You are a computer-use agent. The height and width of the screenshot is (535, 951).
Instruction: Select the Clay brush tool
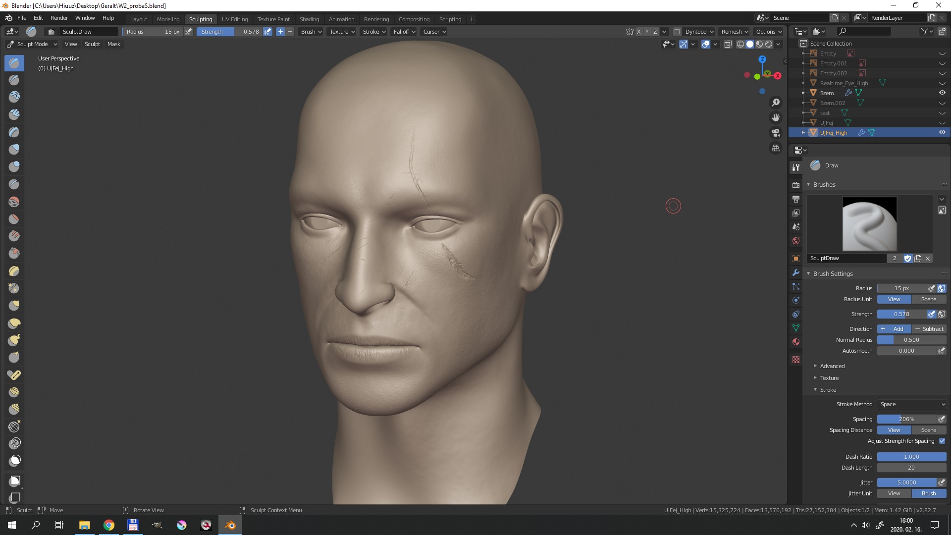[x=14, y=97]
